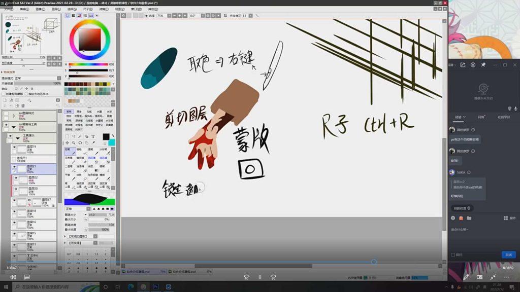
Task: Click the blue send button in chat
Action: pyautogui.click(x=508, y=254)
